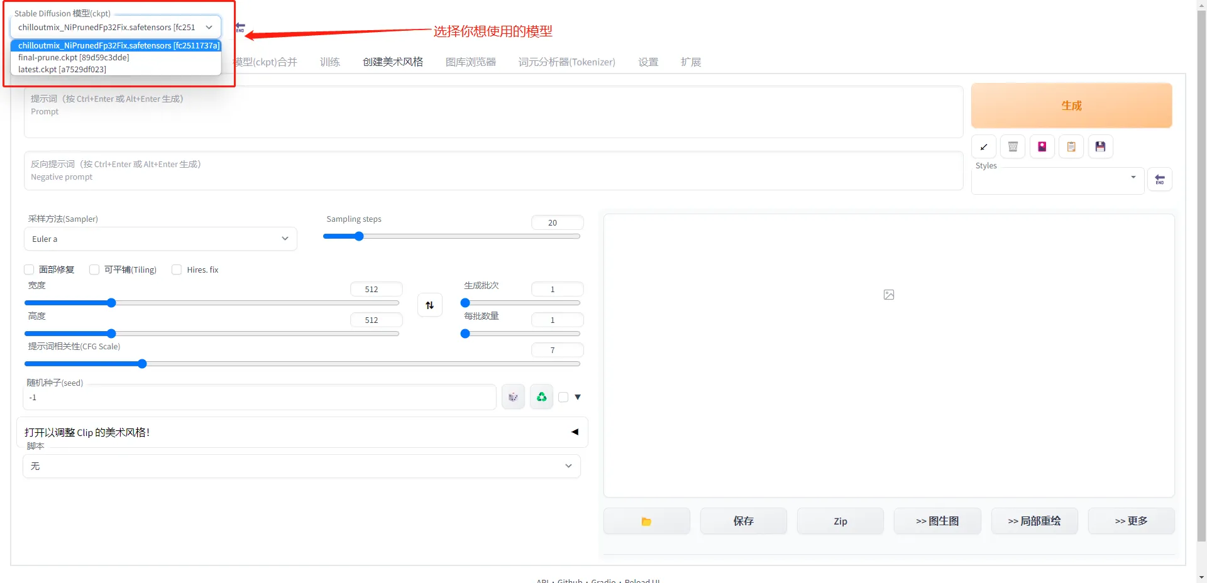1207x583 pixels.
Task: Click the arrow icon to read last generation parameters
Action: (984, 146)
